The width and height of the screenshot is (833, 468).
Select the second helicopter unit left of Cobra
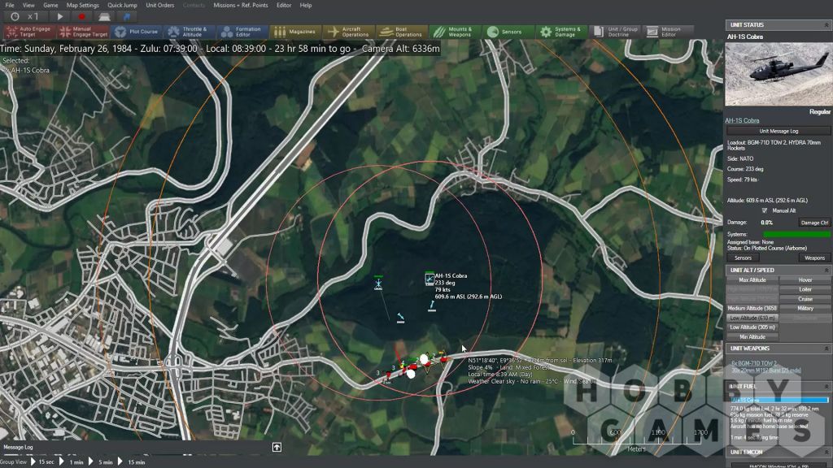click(x=378, y=284)
